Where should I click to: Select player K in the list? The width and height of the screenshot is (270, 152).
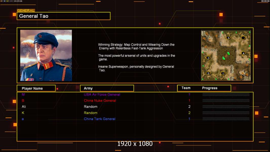pyautogui.click(x=23, y=113)
